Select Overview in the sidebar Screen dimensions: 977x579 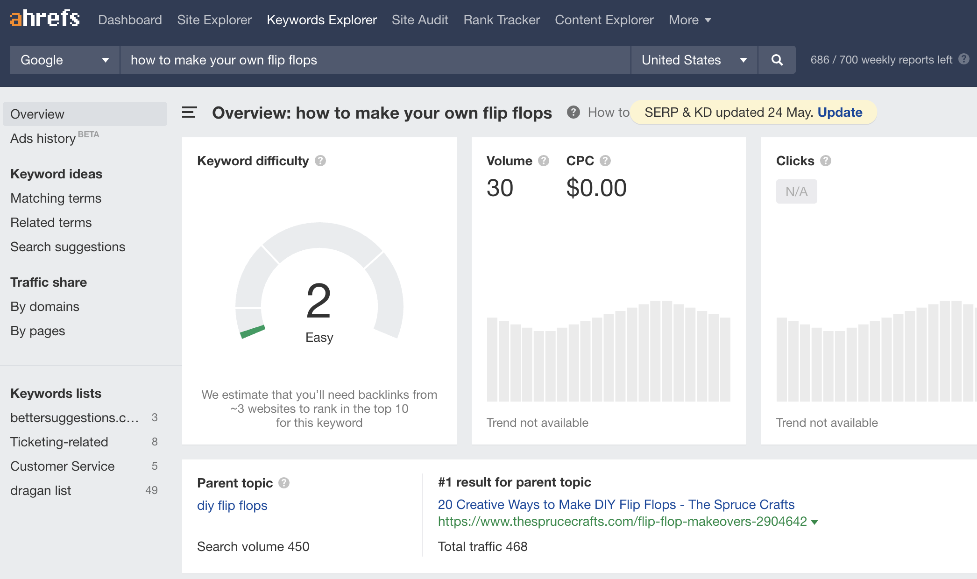click(85, 114)
